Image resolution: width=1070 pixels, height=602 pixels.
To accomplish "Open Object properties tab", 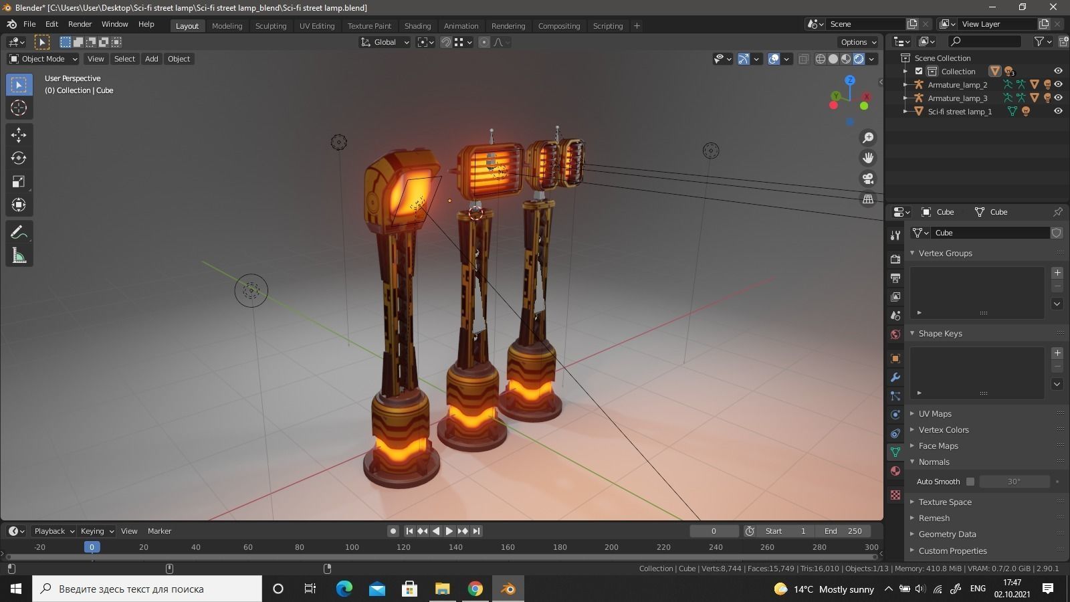I will coord(895,359).
